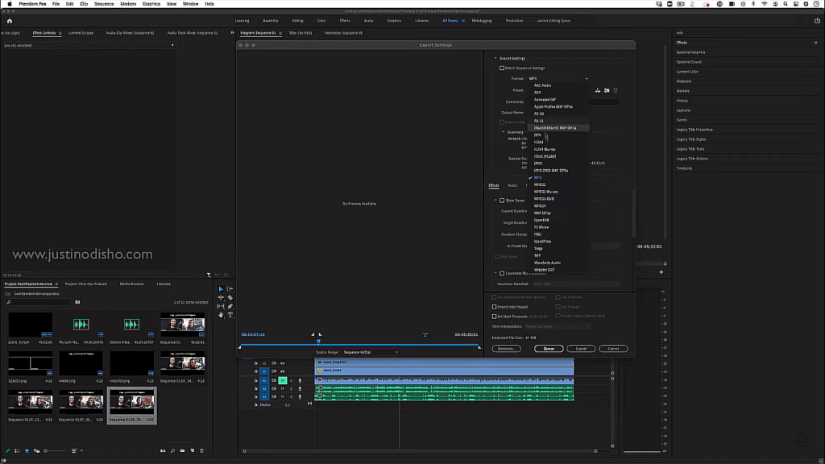Click Set Out Point in export preview
The height and width of the screenshot is (464, 825).
click(320, 334)
